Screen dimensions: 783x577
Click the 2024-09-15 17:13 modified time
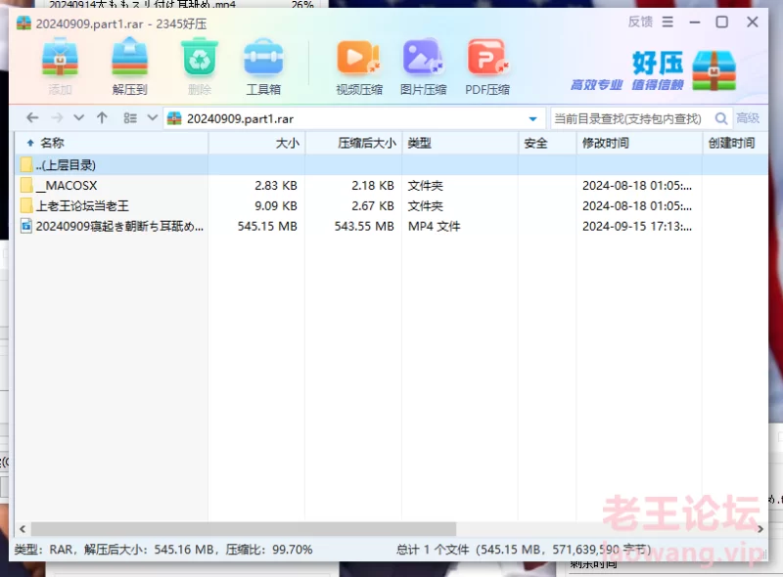pos(637,226)
